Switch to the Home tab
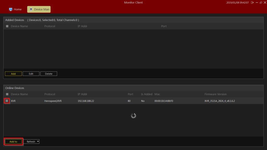The width and height of the screenshot is (267, 150). point(15,9)
